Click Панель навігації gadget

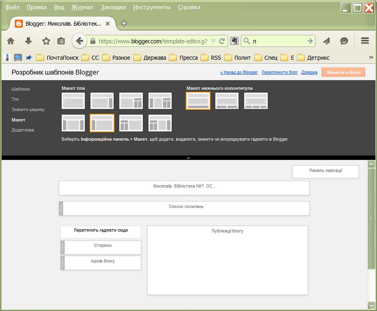pos(326,172)
